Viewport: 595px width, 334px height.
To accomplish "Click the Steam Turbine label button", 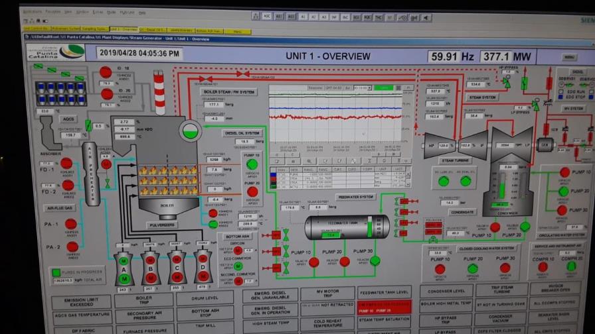I will [456, 160].
